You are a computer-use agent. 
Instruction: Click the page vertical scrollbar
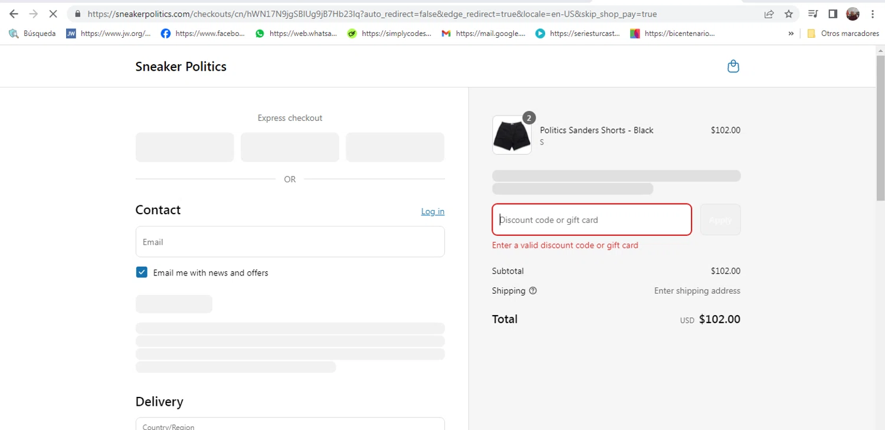[x=880, y=128]
